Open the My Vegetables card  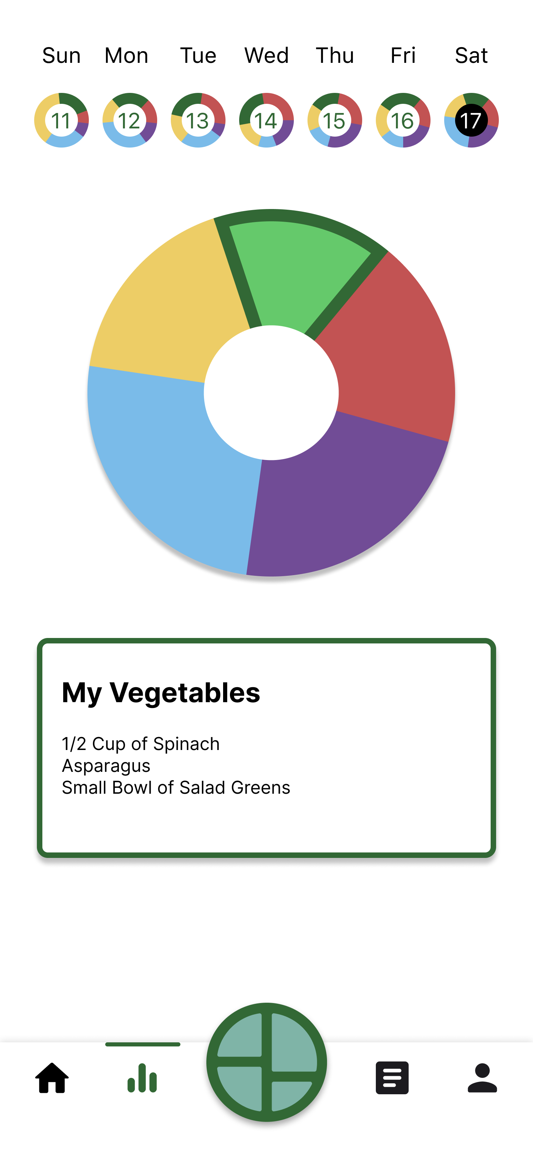tap(266, 748)
